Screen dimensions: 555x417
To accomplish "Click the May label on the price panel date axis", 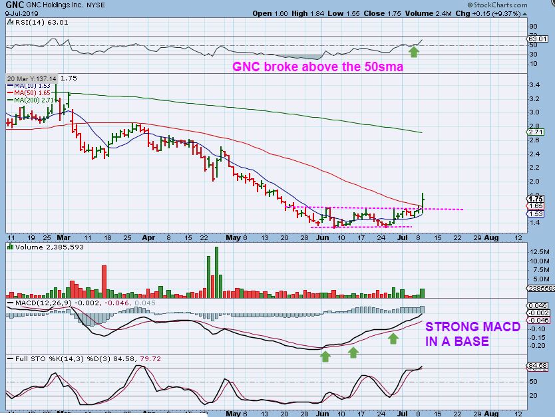I will [x=234, y=237].
